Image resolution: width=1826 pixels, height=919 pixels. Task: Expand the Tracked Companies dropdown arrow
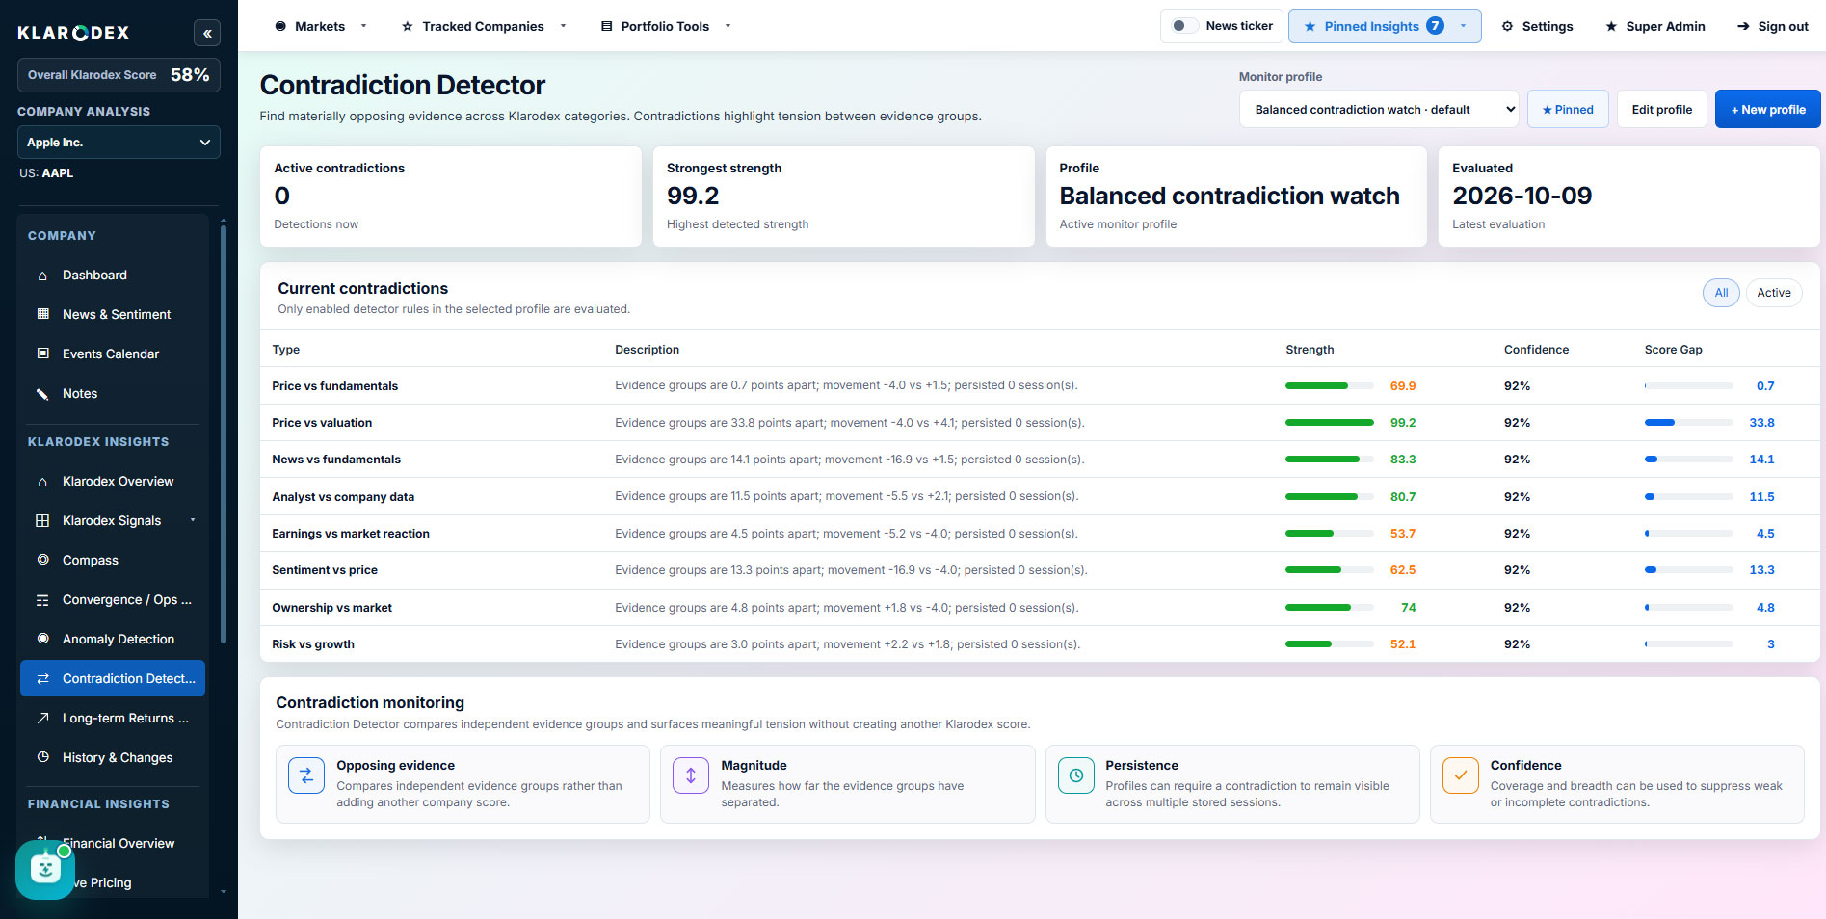[x=564, y=27]
